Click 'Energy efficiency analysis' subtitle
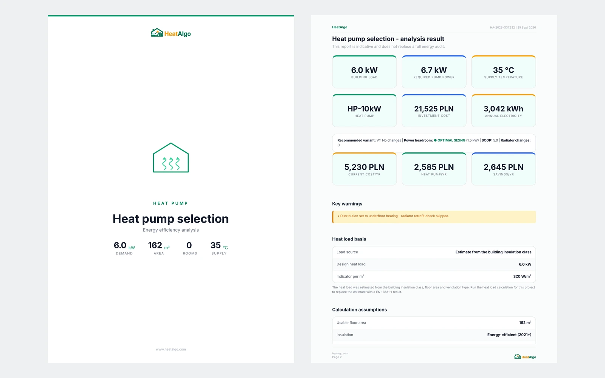The image size is (605, 378). point(171,230)
